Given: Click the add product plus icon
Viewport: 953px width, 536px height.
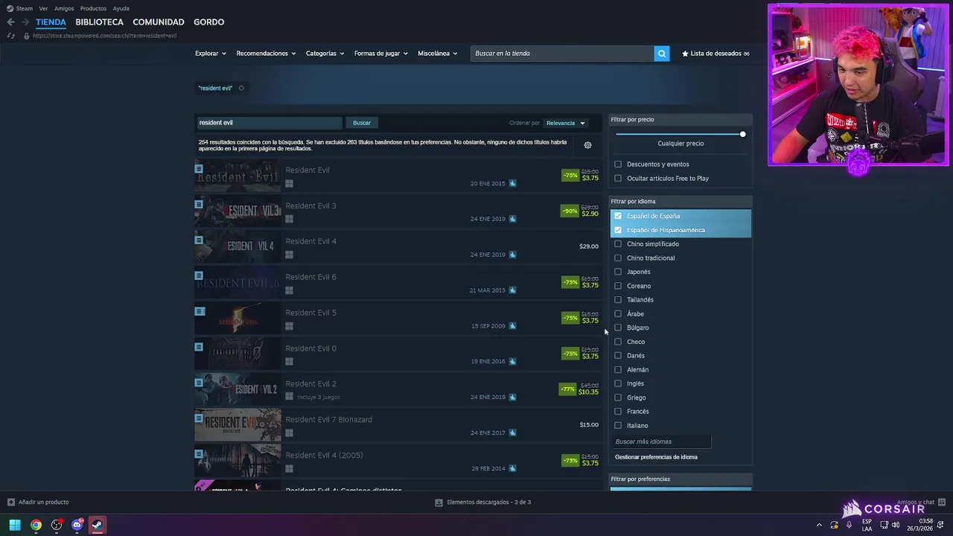Looking at the screenshot, I should point(10,502).
